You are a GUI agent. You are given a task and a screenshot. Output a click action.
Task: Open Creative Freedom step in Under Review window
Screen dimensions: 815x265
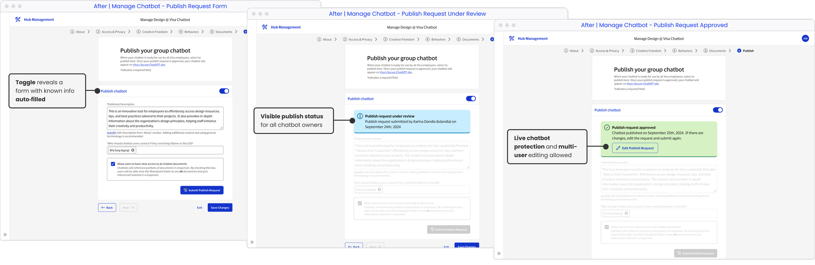point(399,39)
